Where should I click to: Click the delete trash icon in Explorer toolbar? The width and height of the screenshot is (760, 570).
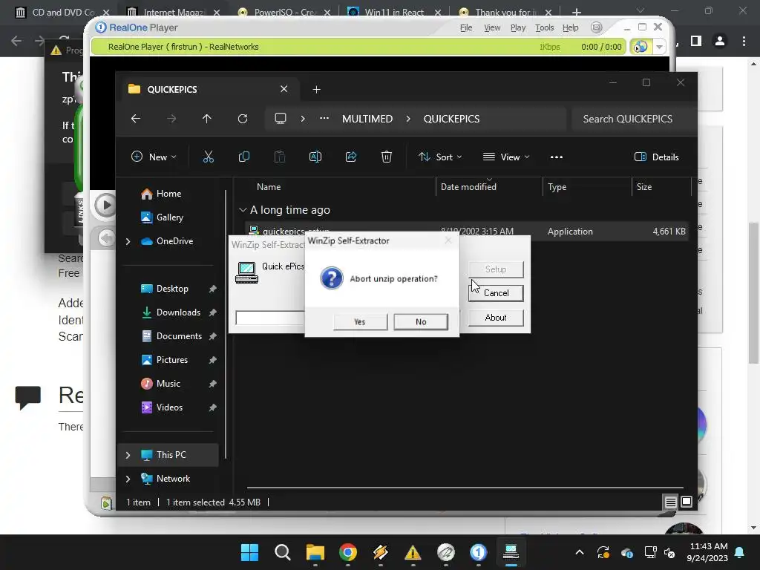(386, 157)
